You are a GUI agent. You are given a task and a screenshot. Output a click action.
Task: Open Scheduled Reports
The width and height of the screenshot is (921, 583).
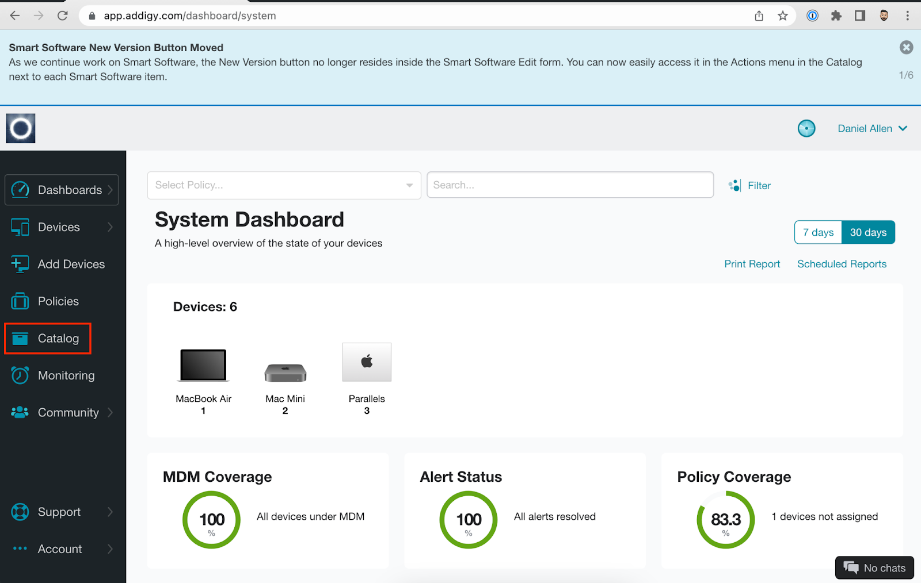coord(842,264)
